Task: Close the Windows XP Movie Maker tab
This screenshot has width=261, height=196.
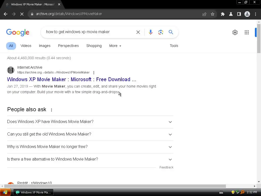Action: (59, 5)
